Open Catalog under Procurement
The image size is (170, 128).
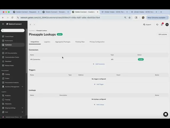(x=7, y=74)
